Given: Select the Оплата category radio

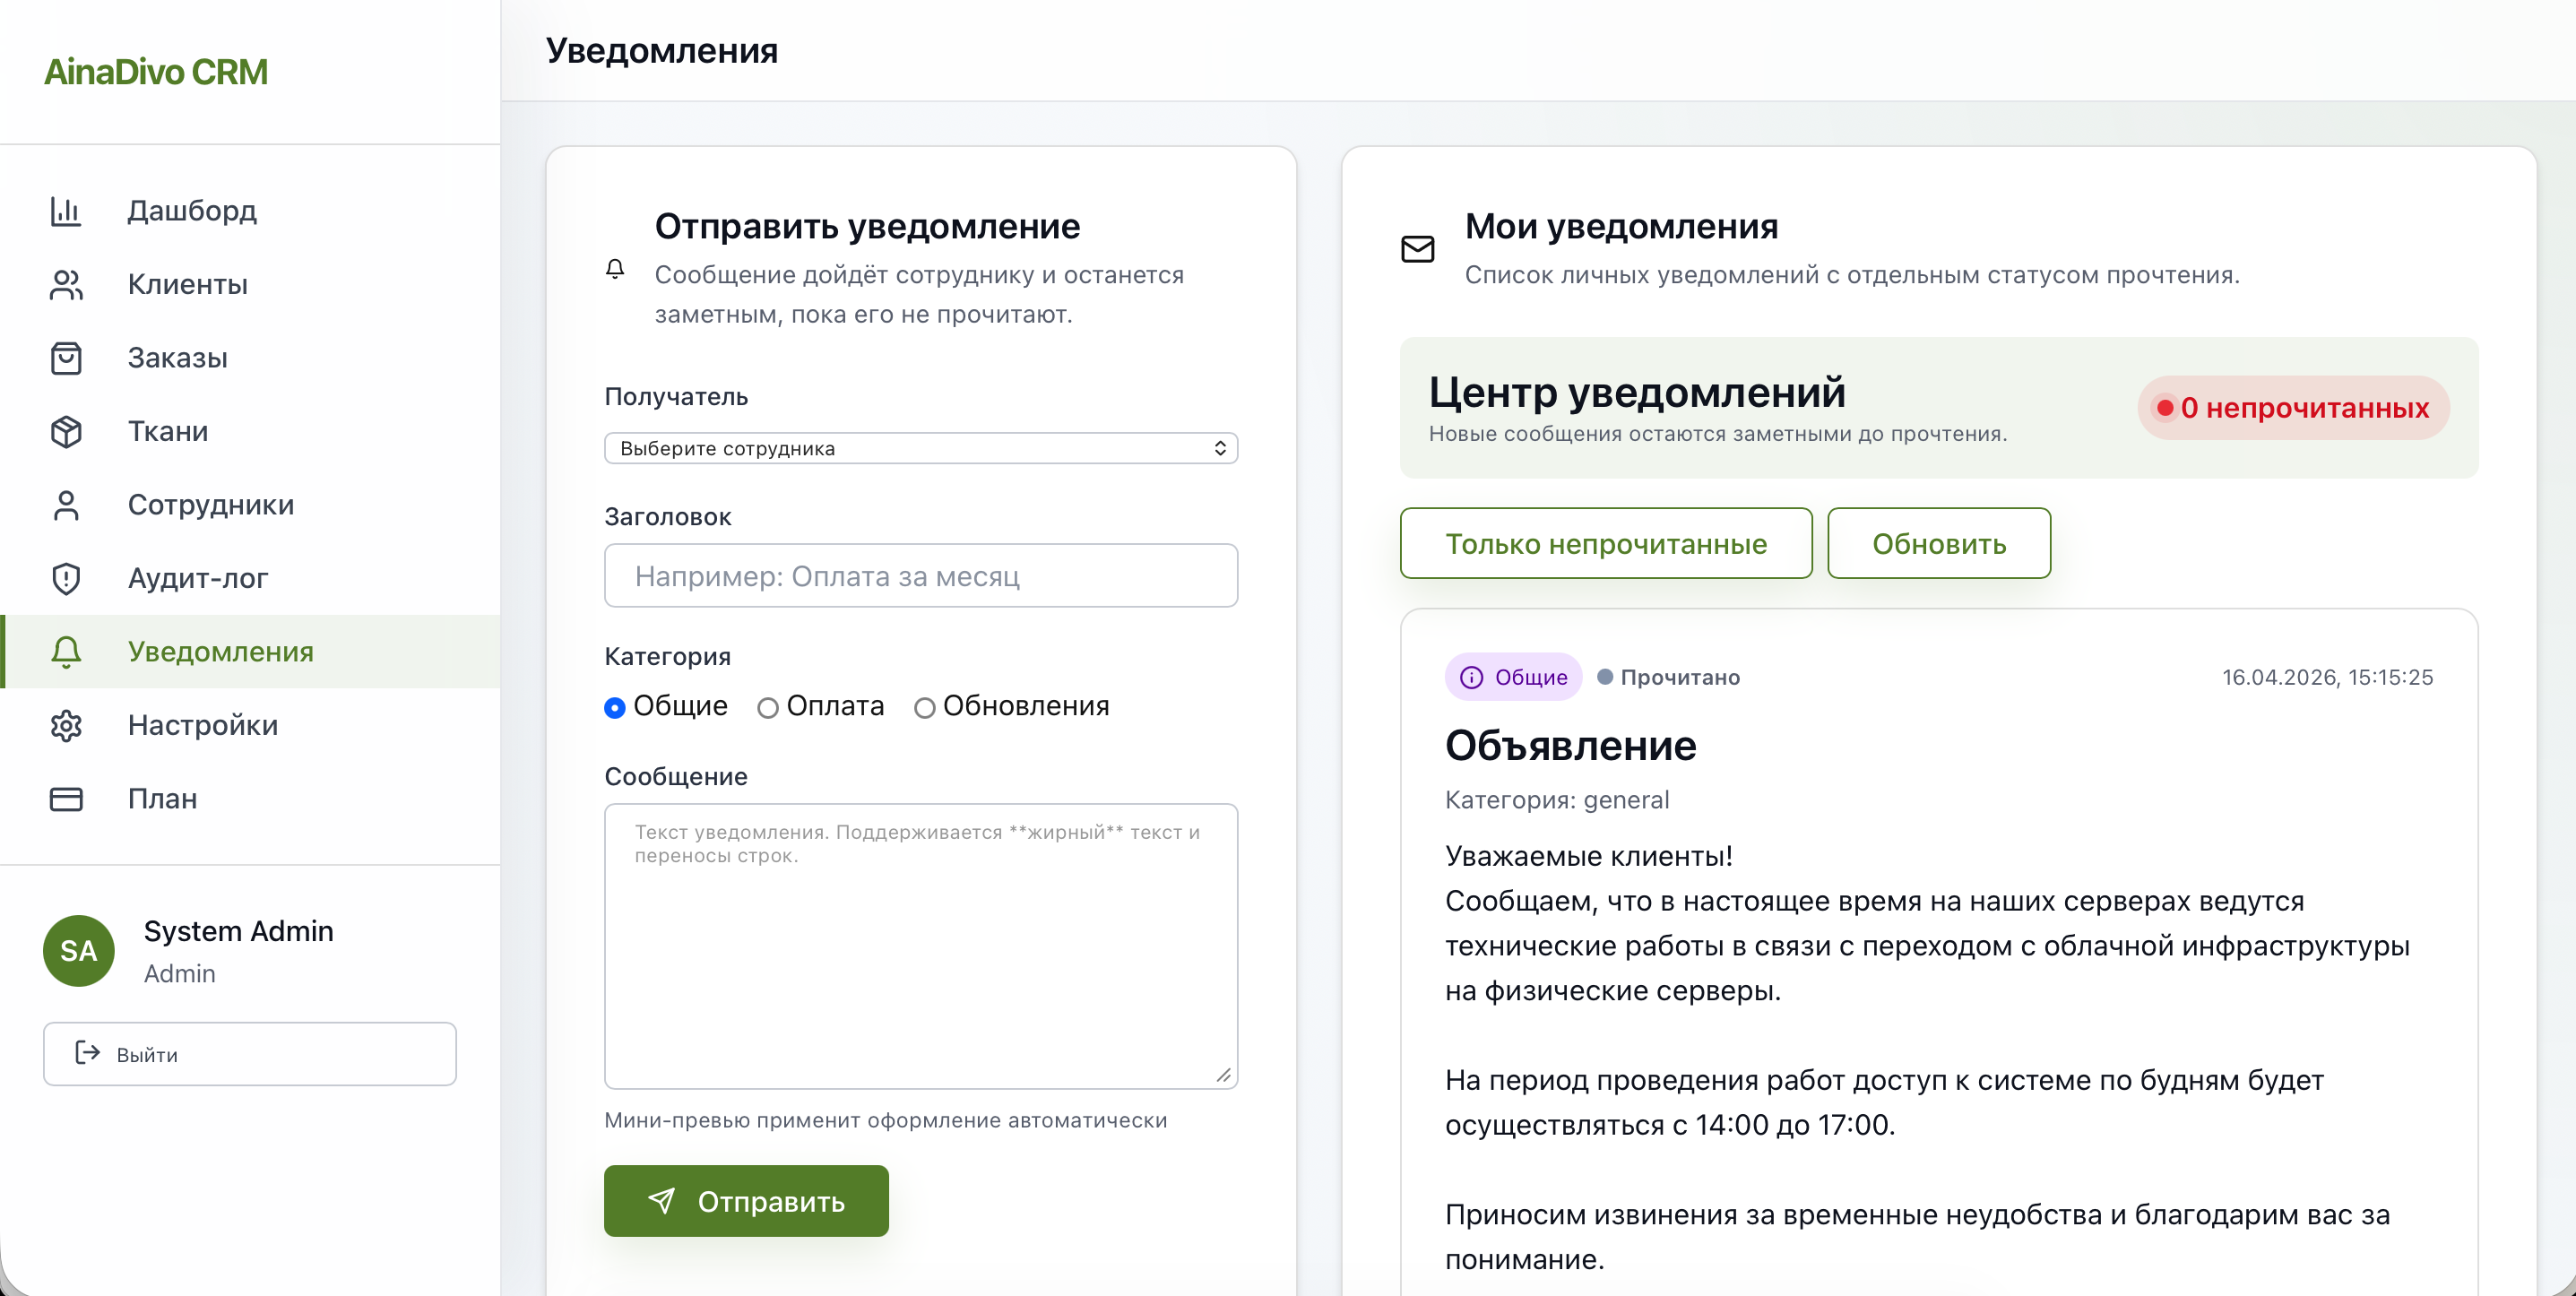Looking at the screenshot, I should 767,708.
